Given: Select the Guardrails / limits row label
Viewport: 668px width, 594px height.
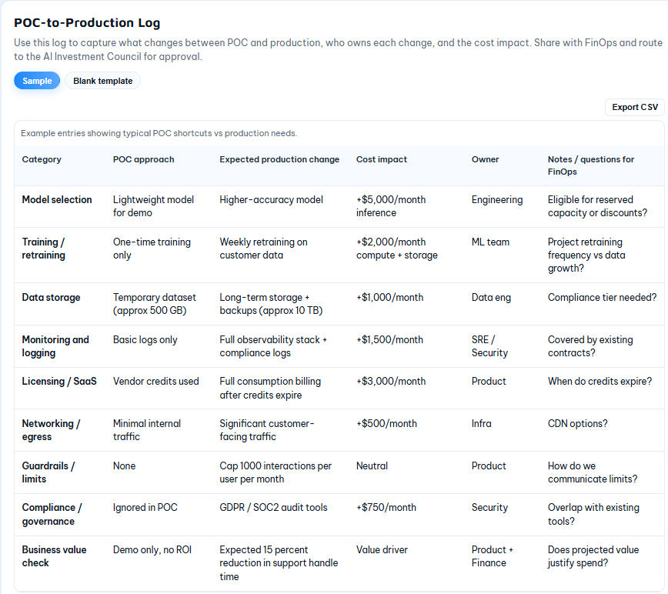Looking at the screenshot, I should [48, 472].
